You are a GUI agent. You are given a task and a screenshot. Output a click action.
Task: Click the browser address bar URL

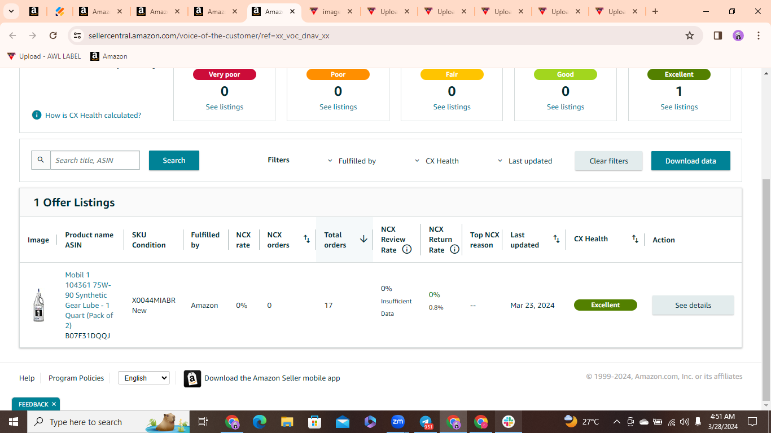[x=209, y=36]
